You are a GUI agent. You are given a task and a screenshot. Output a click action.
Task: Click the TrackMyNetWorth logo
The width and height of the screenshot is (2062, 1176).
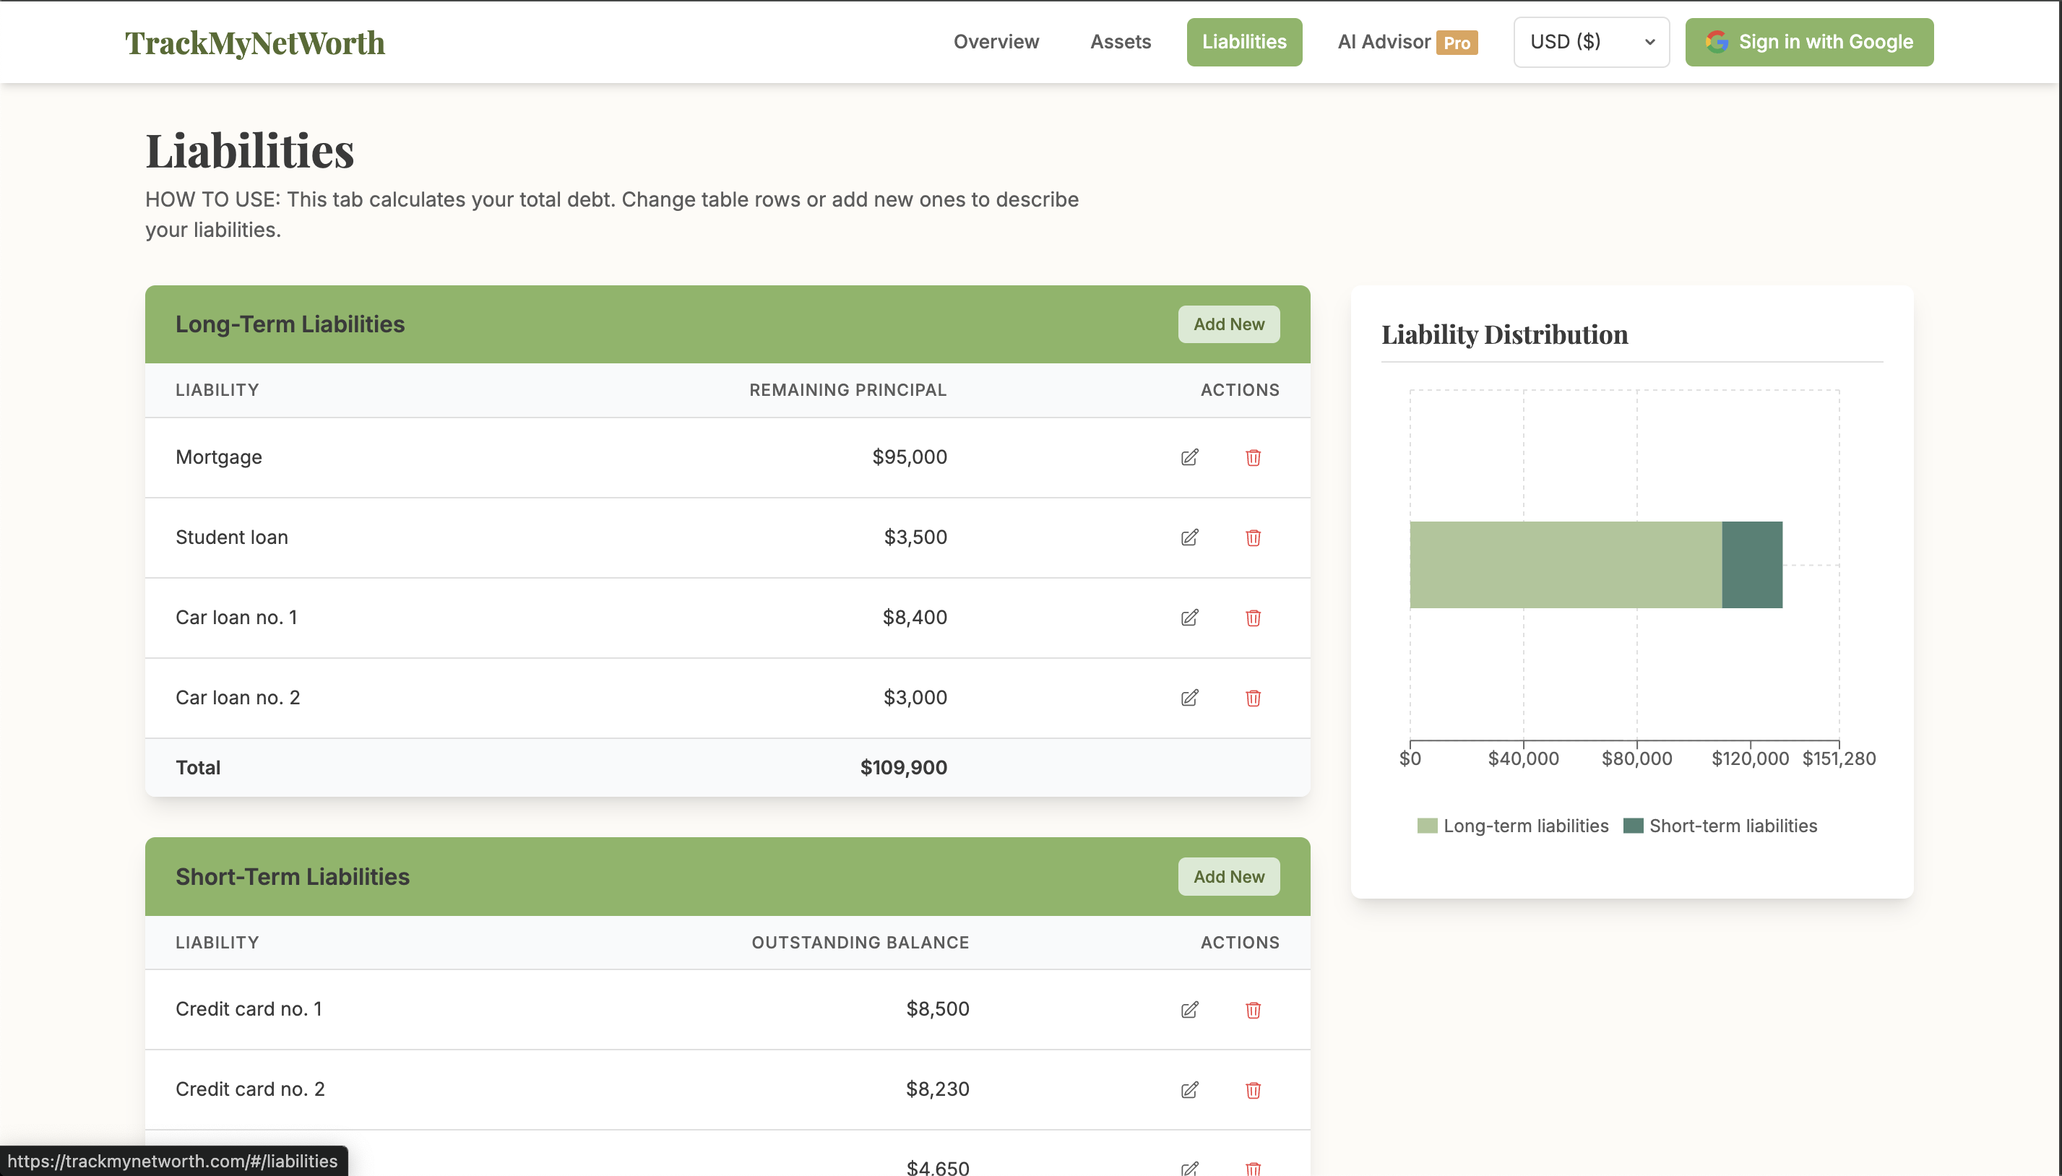pos(254,43)
